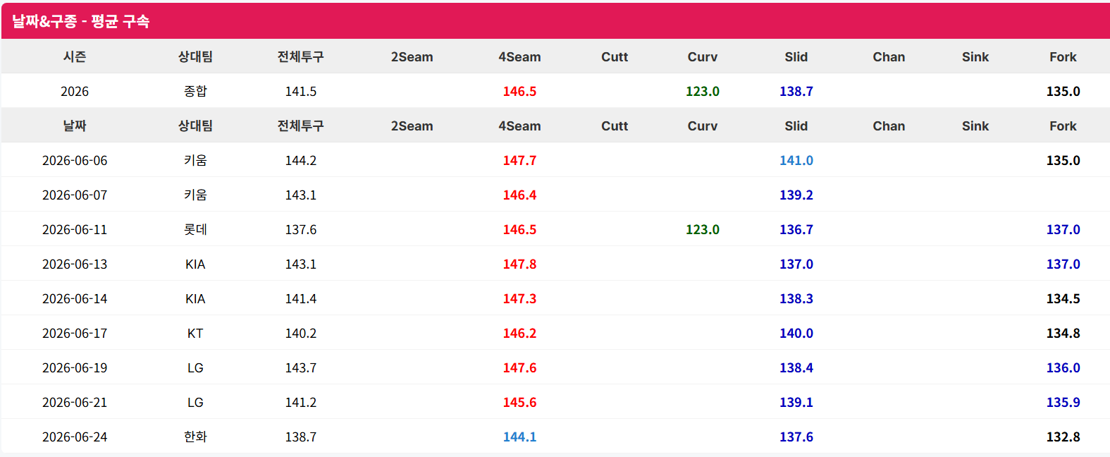The width and height of the screenshot is (1110, 457).
Task: Click the Fork value 135.9
Action: tap(1063, 403)
